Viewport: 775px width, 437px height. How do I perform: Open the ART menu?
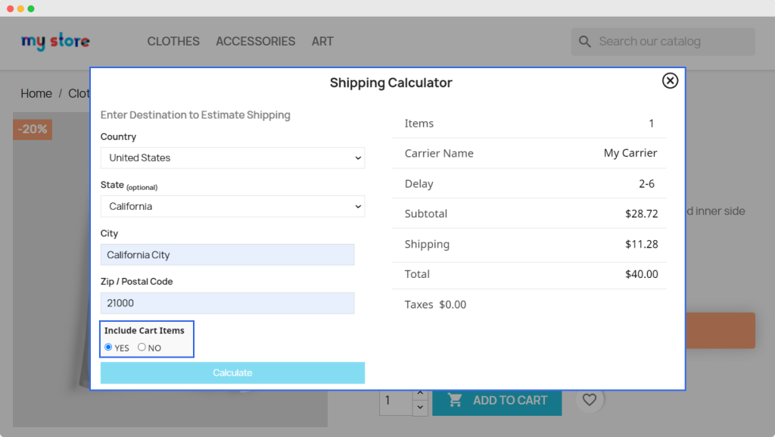[322, 42]
